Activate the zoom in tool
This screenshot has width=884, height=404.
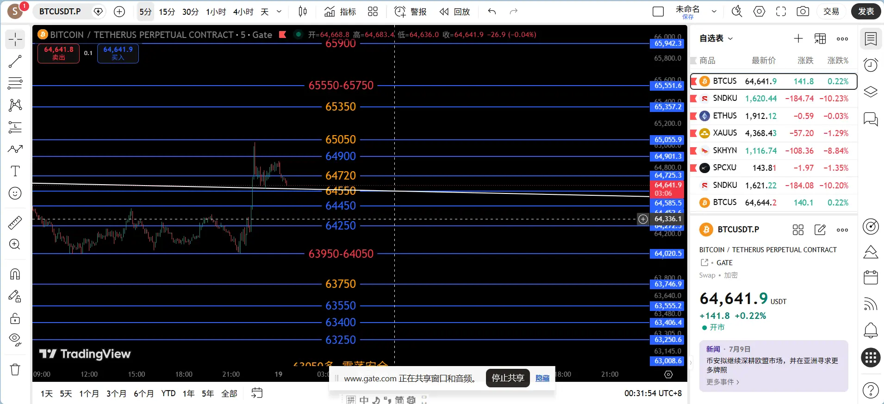pyautogui.click(x=15, y=244)
